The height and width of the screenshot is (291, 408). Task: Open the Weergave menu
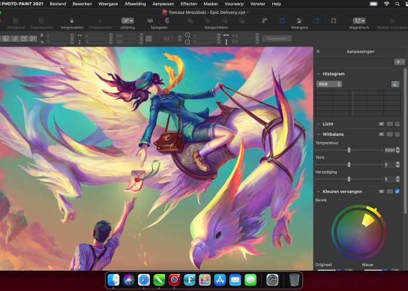point(108,4)
